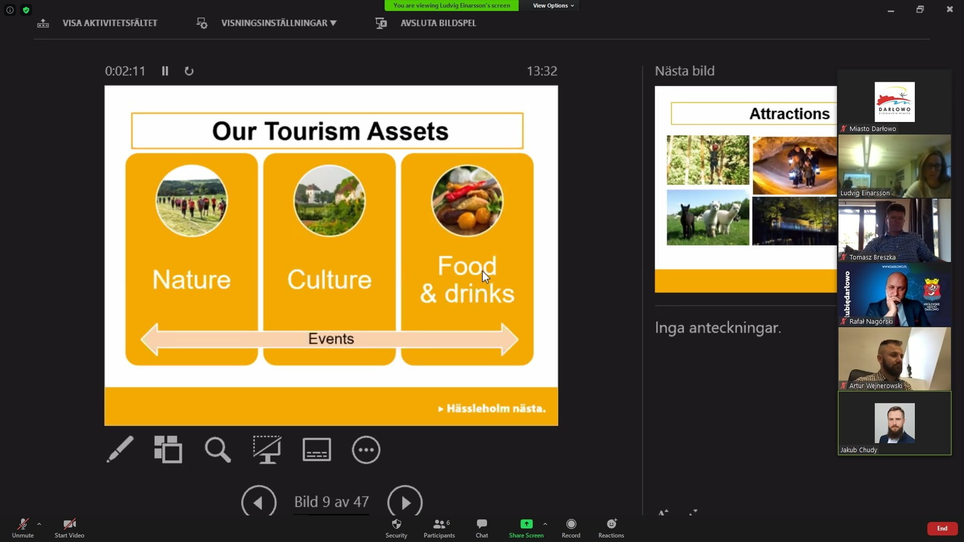Open the see all slides grid
The image size is (964, 542).
[168, 449]
